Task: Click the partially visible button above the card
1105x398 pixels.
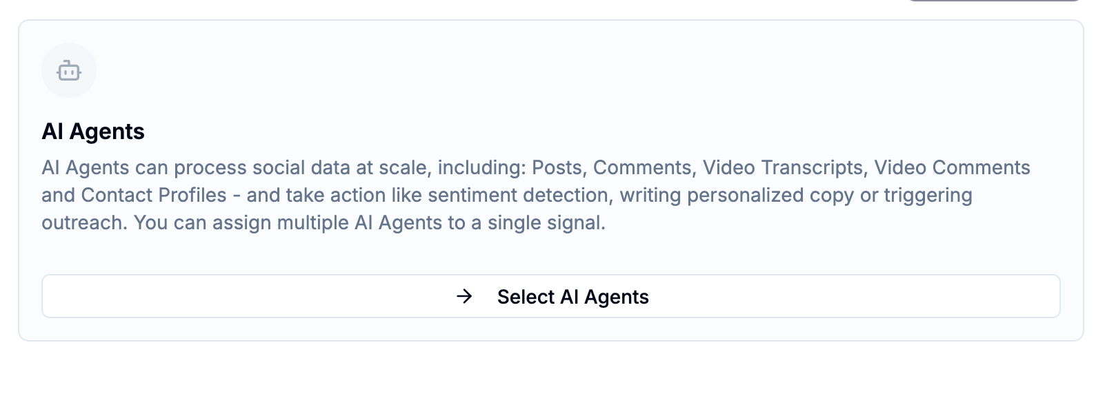Action: pyautogui.click(x=993, y=1)
